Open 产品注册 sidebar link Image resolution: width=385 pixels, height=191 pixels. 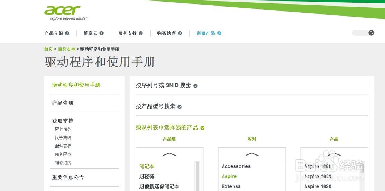[63, 103]
